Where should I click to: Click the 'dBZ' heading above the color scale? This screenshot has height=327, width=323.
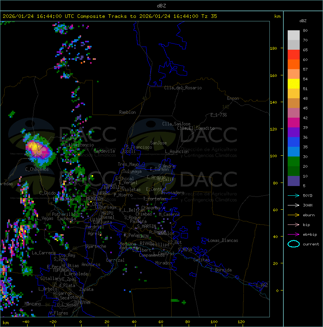click(303, 21)
